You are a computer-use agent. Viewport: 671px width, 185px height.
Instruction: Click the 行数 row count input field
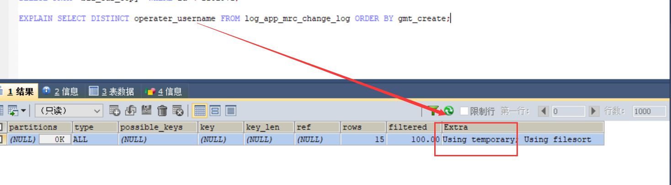pos(649,111)
